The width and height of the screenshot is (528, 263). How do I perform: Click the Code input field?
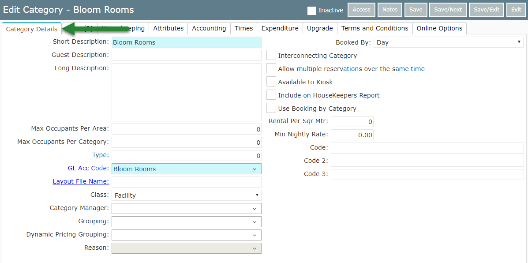[427, 148]
